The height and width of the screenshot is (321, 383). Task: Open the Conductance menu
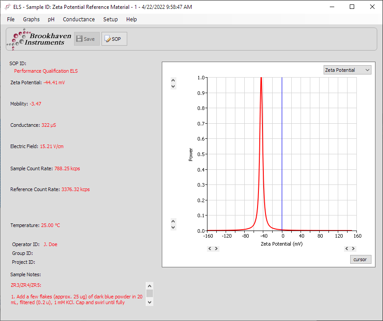pos(79,20)
